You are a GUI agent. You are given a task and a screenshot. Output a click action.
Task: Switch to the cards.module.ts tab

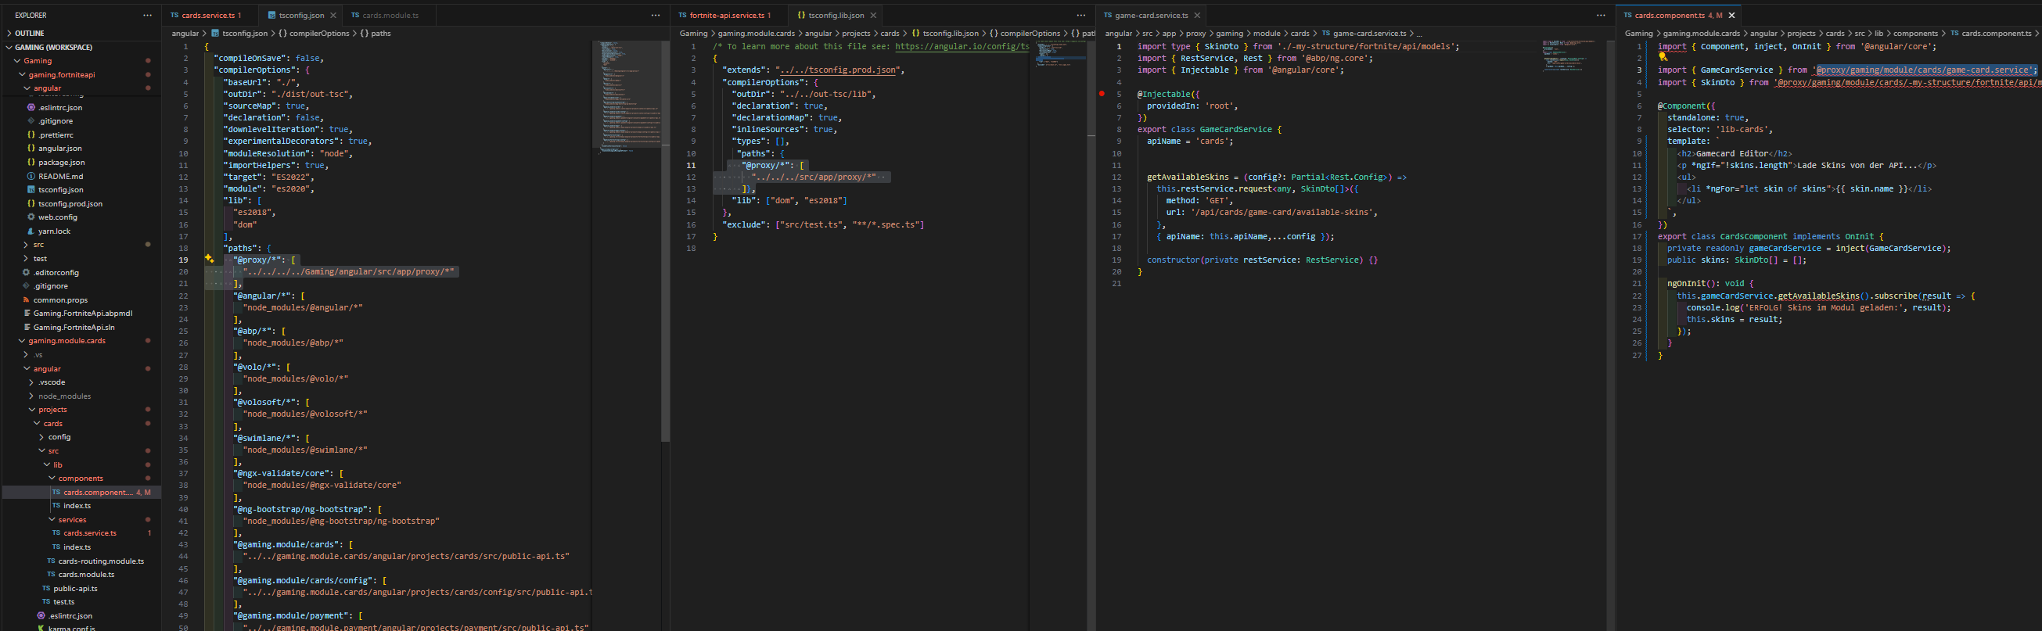pyautogui.click(x=389, y=15)
